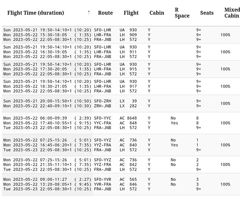The image size is (240, 197).
Task: Click the sort arrow beside Flight Time
Action: click(89, 13)
